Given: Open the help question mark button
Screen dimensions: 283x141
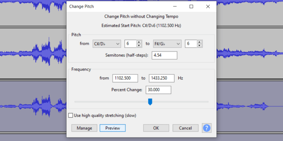Looking at the screenshot, I should (x=207, y=128).
